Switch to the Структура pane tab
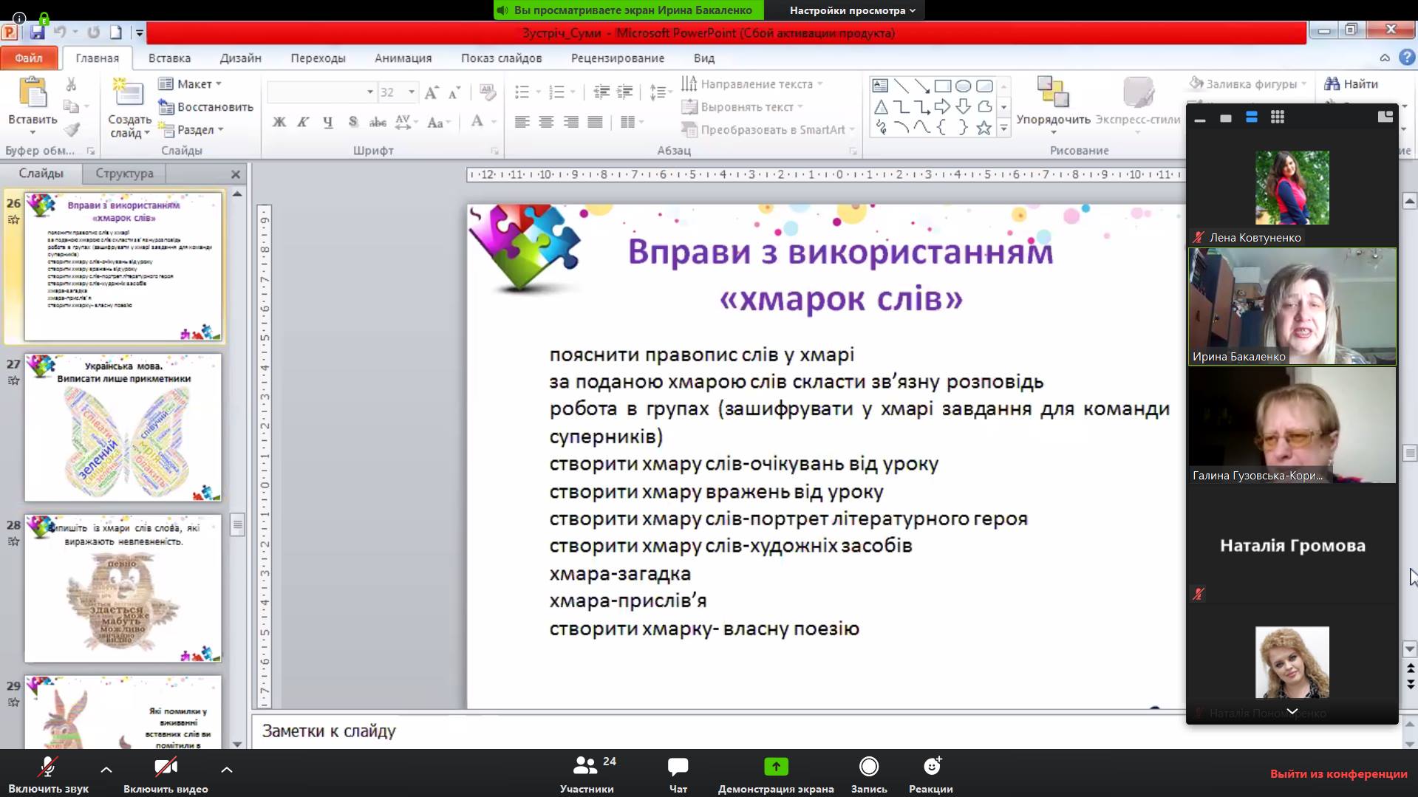 124,174
